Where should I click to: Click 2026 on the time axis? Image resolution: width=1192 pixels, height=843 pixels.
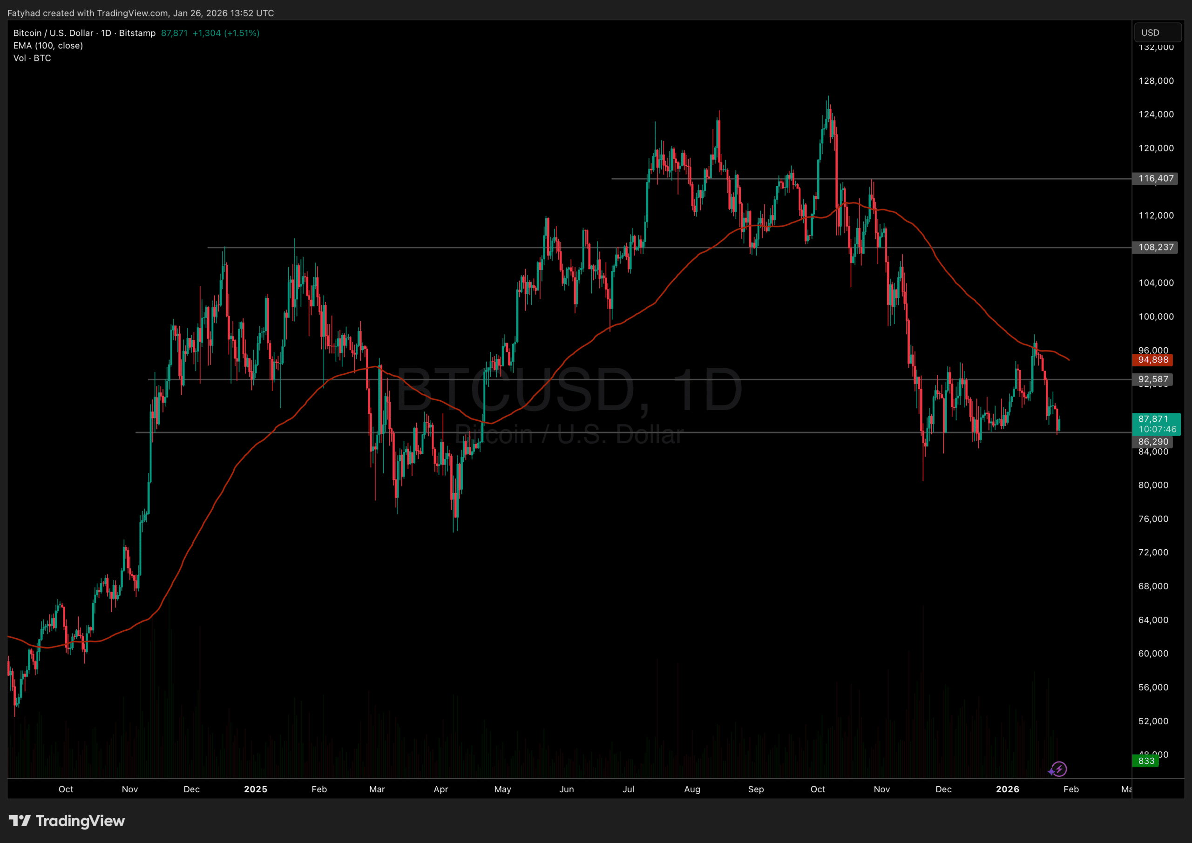pos(1008,789)
